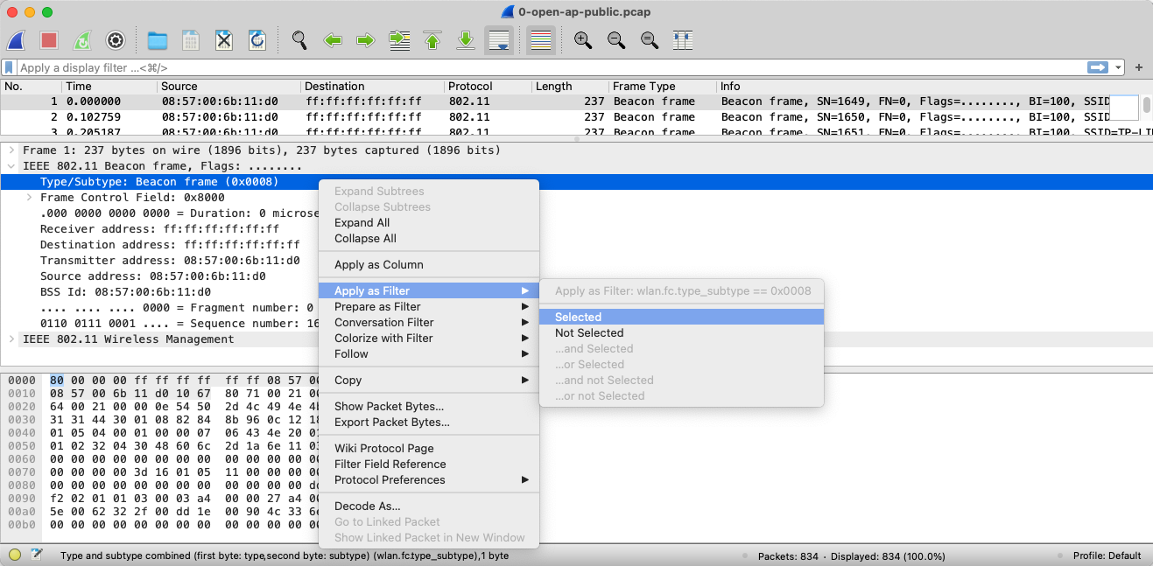Click the find packet magnifier icon
1153x566 pixels.
299,40
